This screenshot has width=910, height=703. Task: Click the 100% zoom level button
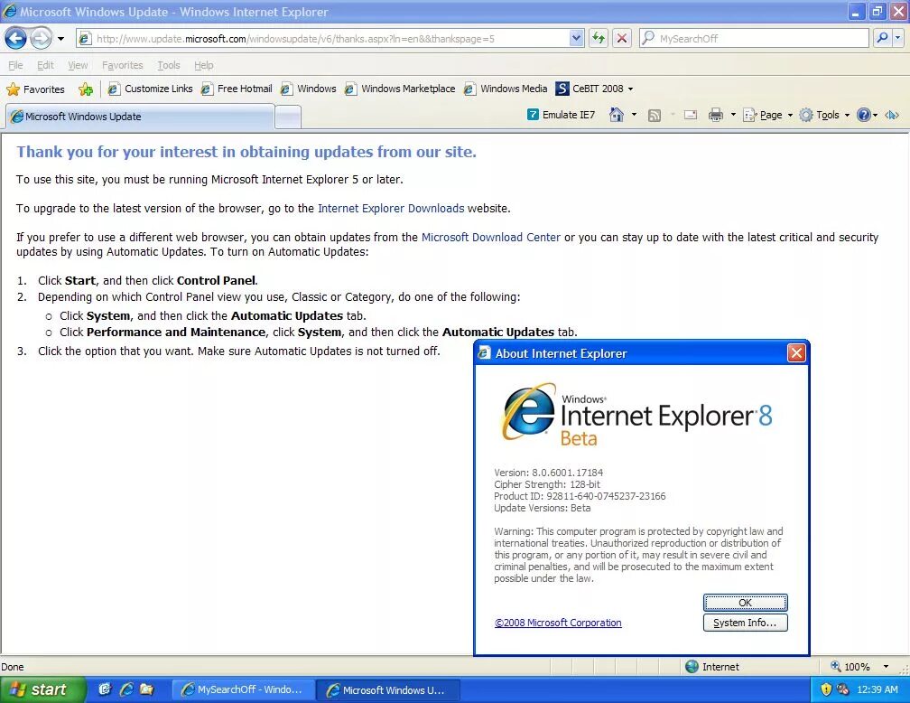(850, 667)
